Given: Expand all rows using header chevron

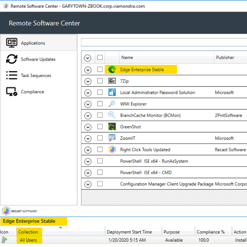Looking at the screenshot, I should pyautogui.click(x=88, y=58).
